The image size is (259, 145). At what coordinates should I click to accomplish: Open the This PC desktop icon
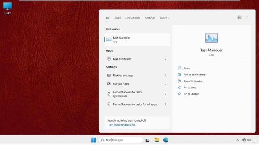7,8
